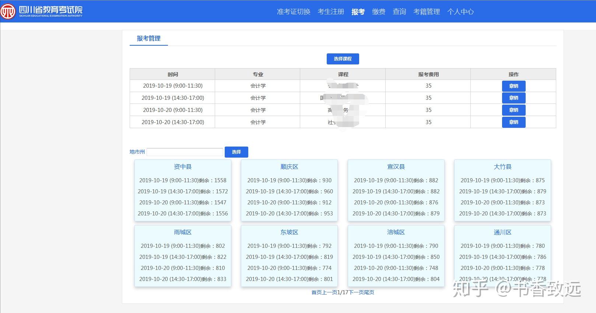Select the table cell 2019-10-19 (9:00-11:30)
Image resolution: width=596 pixels, height=313 pixels.
(x=173, y=86)
